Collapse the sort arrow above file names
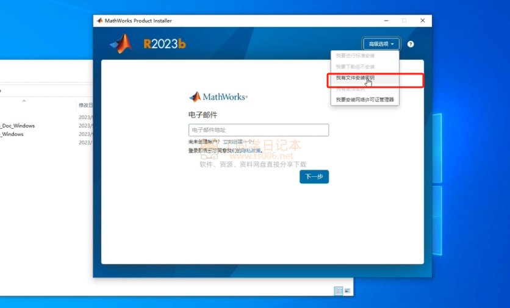510x308 pixels. 24,101
